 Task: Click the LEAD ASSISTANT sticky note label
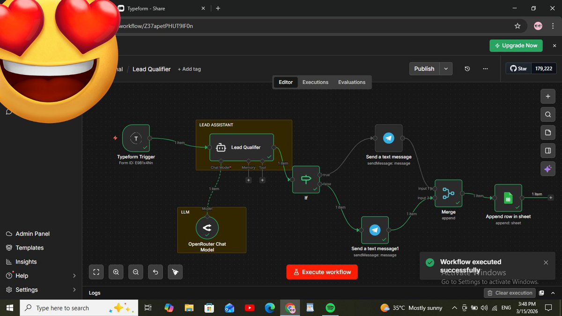[216, 125]
